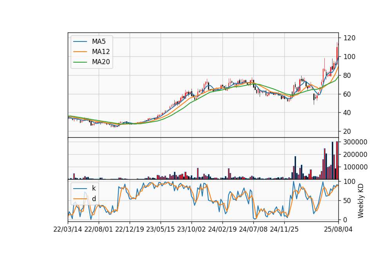The height and width of the screenshot is (270, 376).
Task: Click the MA20 legend label
Action: (x=101, y=62)
